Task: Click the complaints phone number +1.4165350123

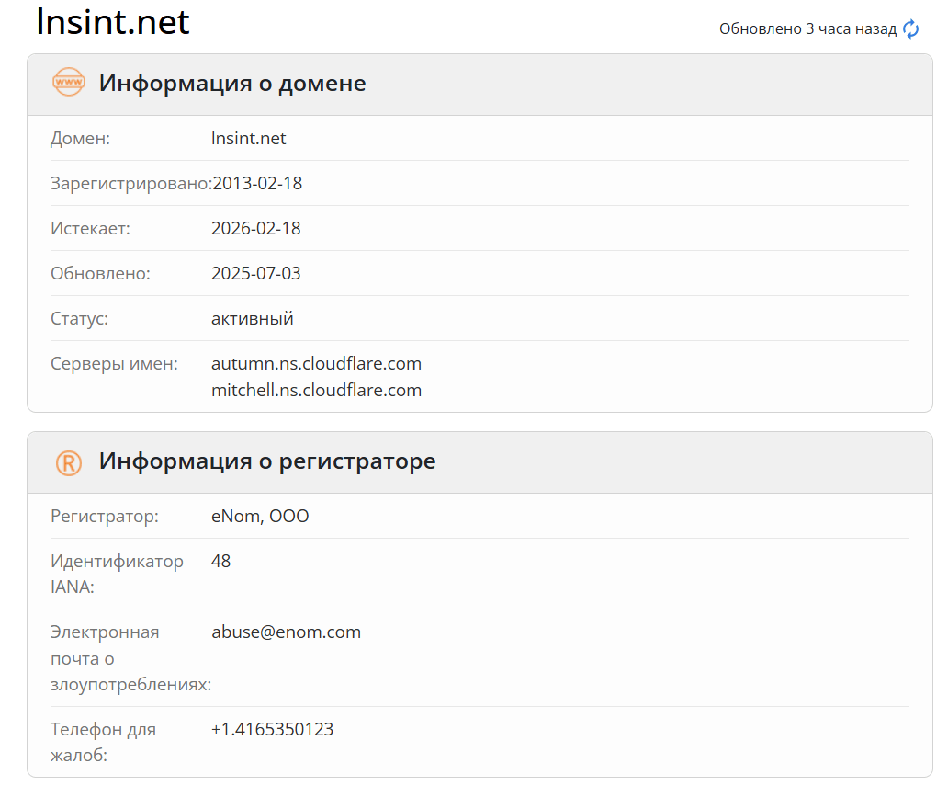Action: [272, 730]
